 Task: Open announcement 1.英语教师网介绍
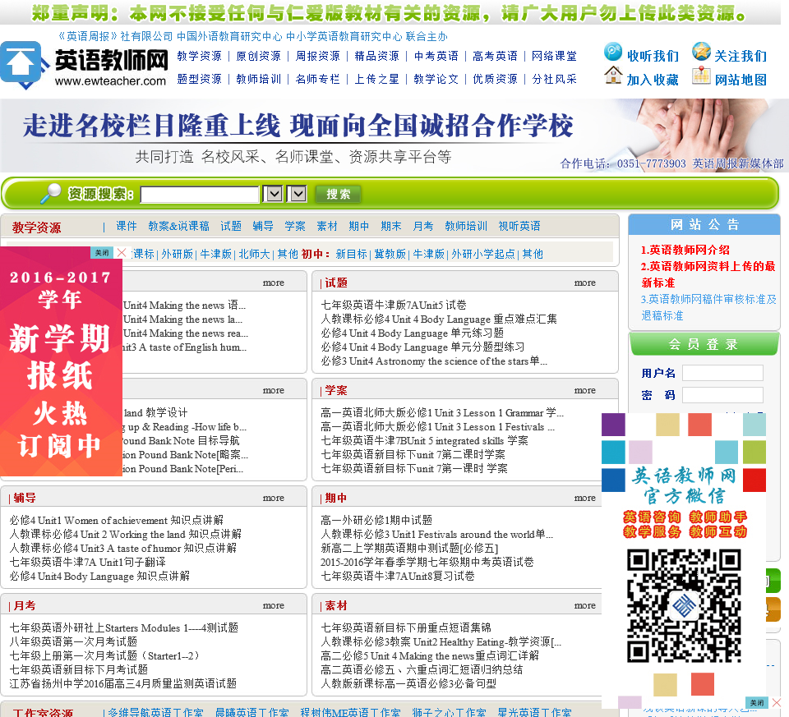click(x=685, y=250)
